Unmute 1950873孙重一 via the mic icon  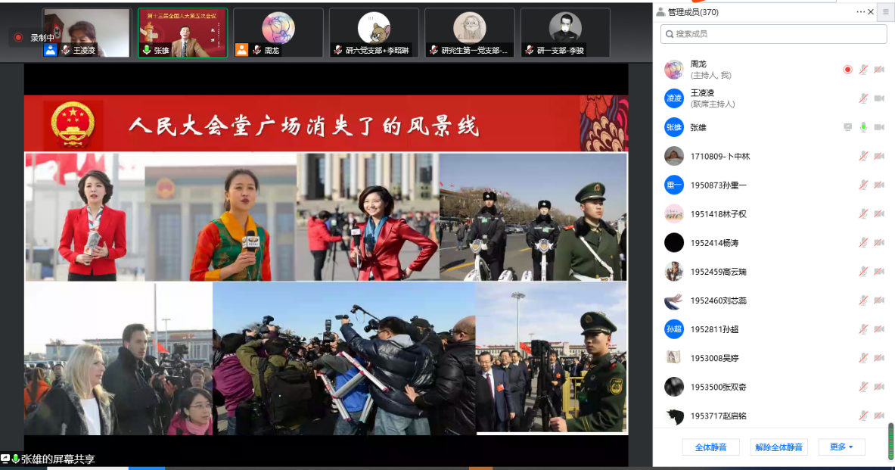tap(863, 185)
